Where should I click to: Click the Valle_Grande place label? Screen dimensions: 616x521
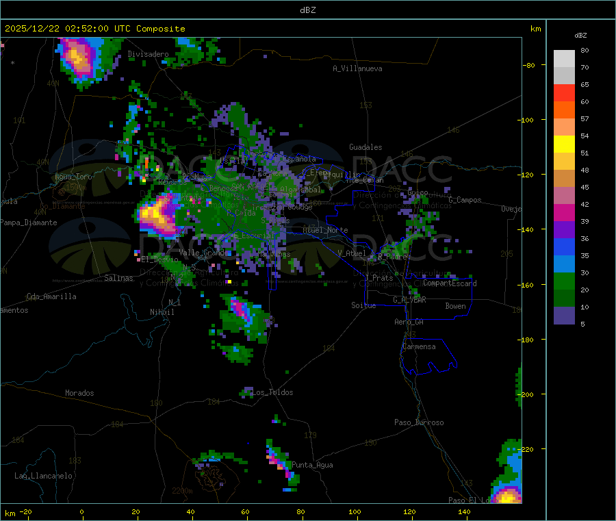tap(203, 253)
